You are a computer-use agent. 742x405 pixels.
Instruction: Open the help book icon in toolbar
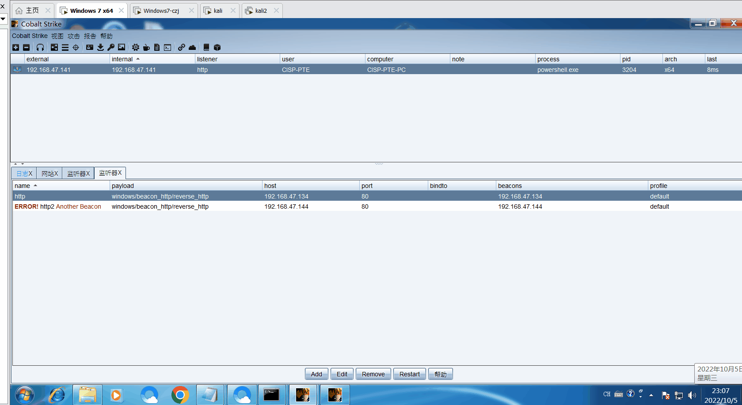tap(206, 48)
